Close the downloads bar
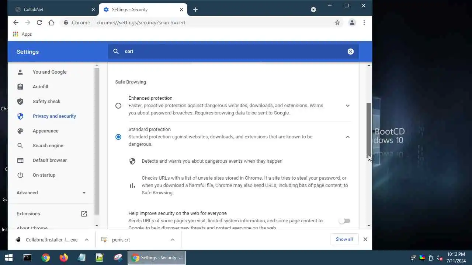This screenshot has width=472, height=265. click(x=365, y=239)
